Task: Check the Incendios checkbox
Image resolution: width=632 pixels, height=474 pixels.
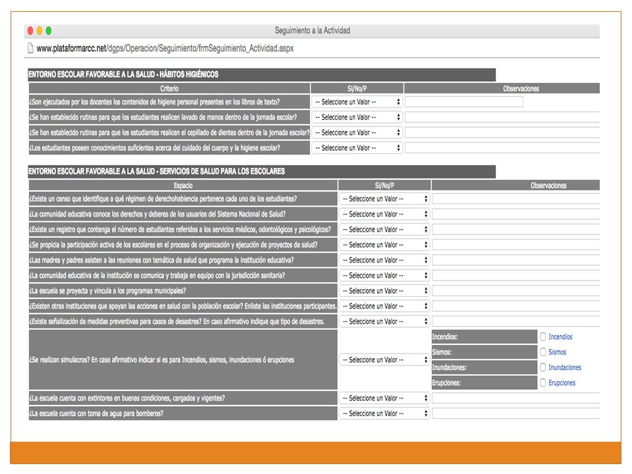Action: (x=543, y=336)
